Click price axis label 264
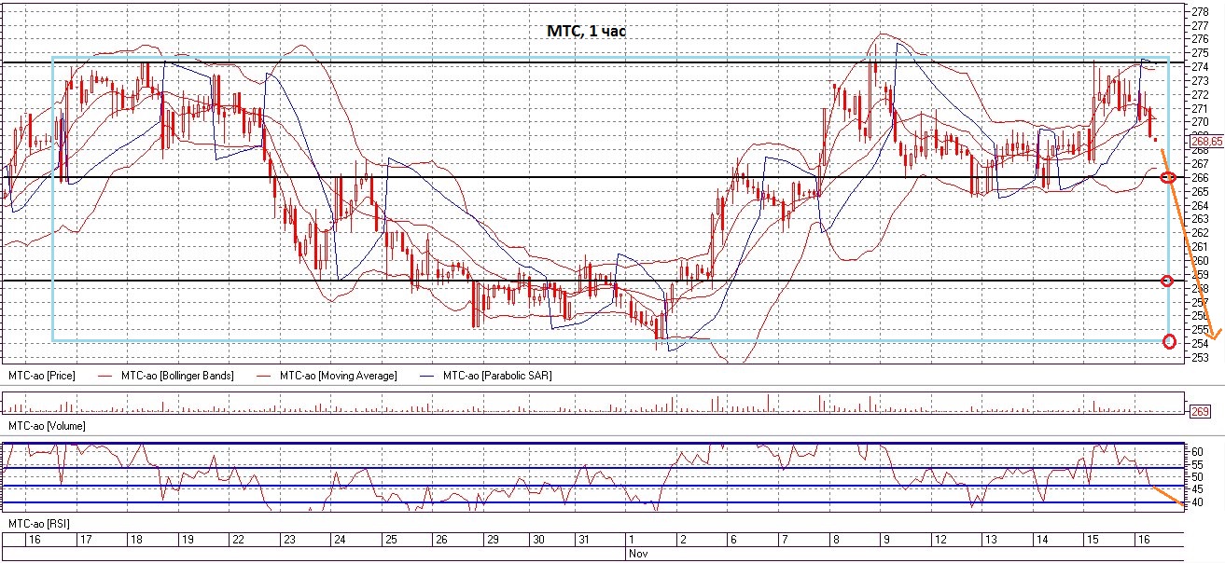Screen dimensions: 1225x563 pos(1199,205)
